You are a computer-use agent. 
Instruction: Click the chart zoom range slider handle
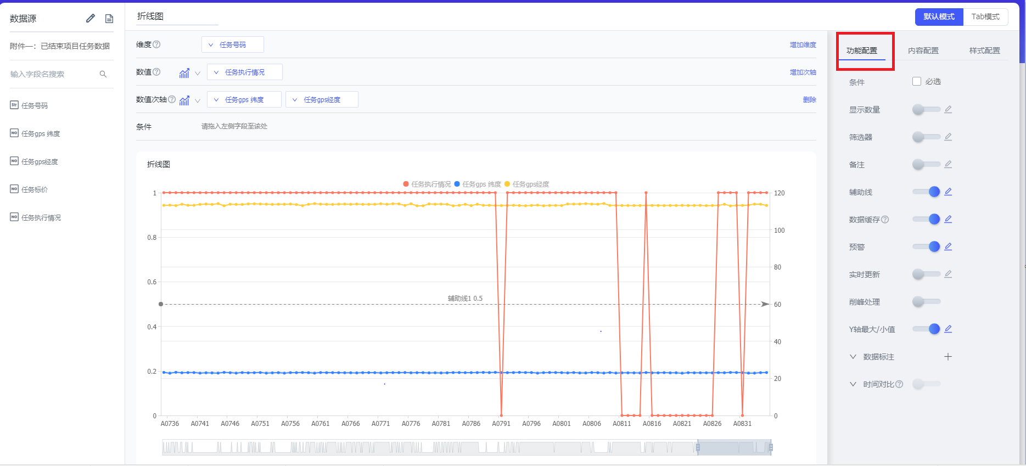tap(698, 447)
